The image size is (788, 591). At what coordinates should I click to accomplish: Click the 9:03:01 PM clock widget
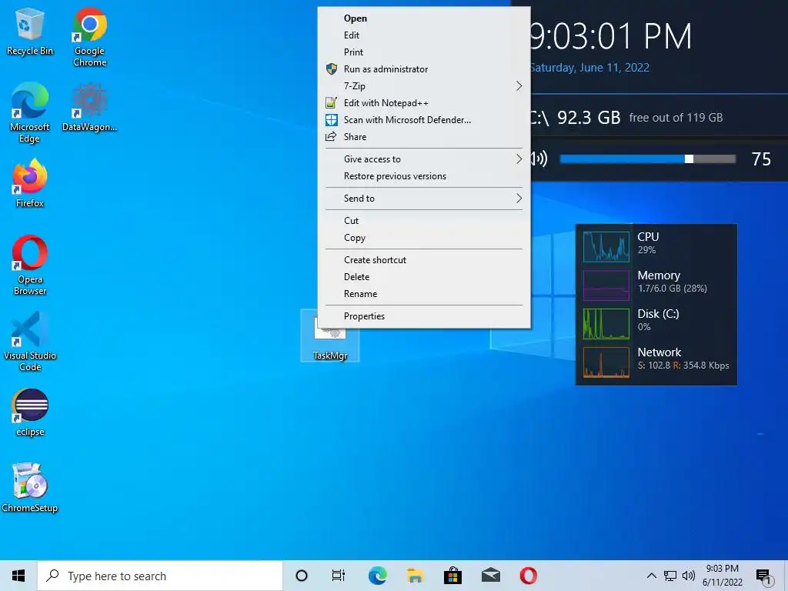[611, 36]
